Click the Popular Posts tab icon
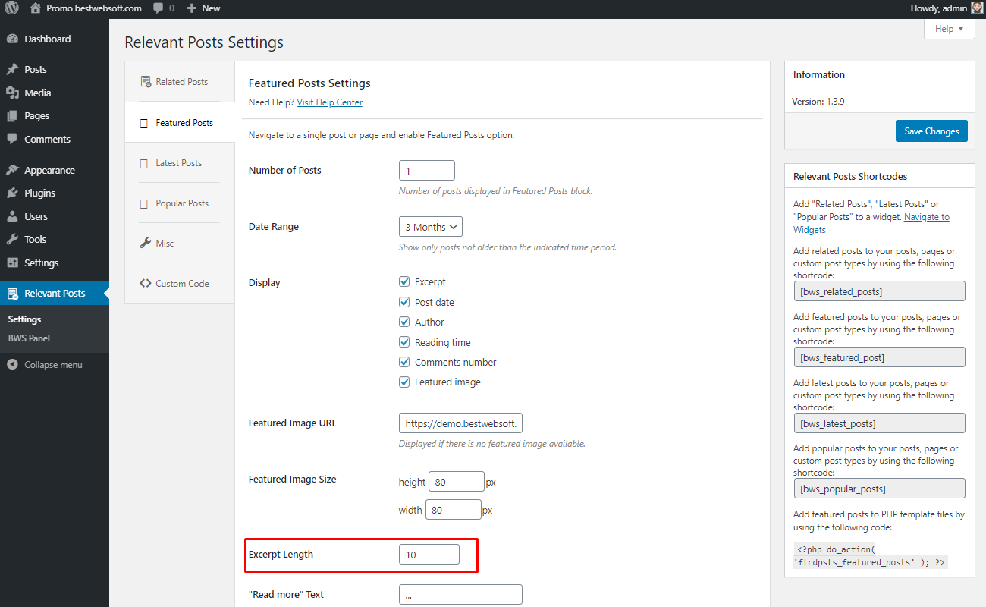Image resolution: width=986 pixels, height=607 pixels. pyautogui.click(x=144, y=203)
